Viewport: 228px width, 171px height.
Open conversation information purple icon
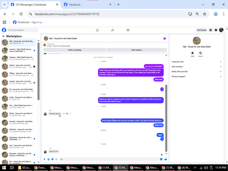(165, 39)
